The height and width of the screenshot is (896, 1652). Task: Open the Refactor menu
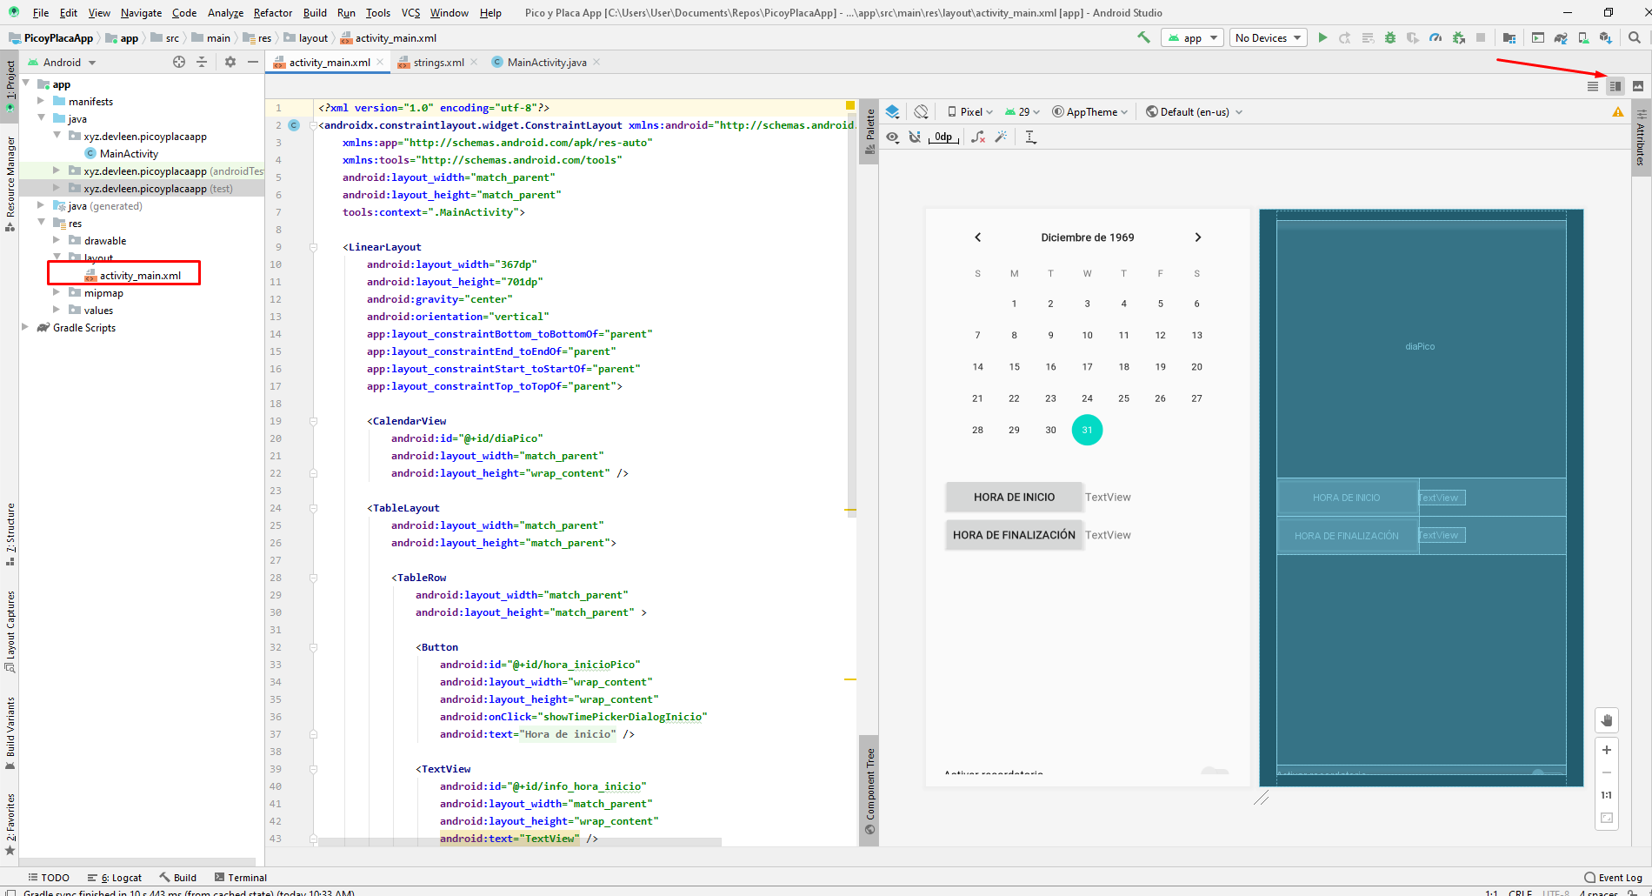click(x=272, y=12)
